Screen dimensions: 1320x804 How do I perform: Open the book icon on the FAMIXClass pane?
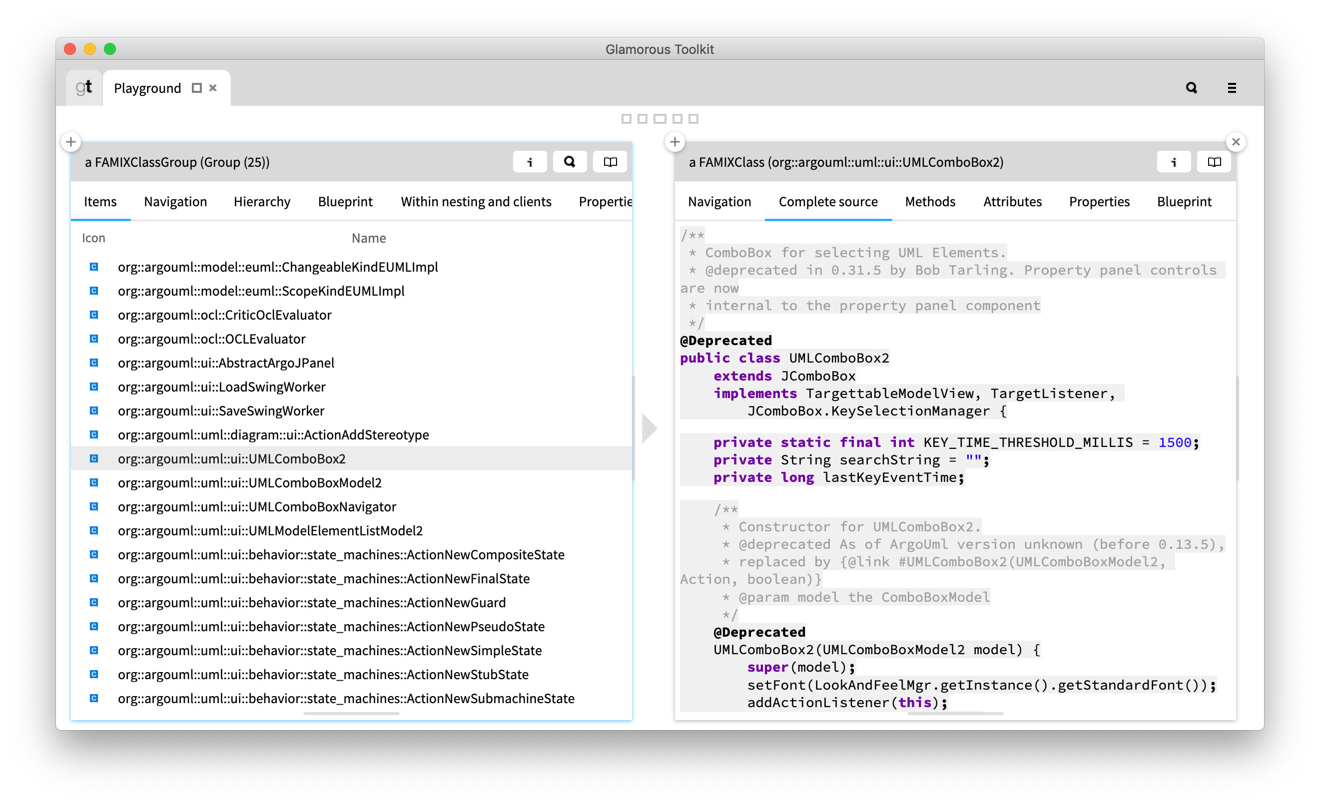coord(1214,162)
